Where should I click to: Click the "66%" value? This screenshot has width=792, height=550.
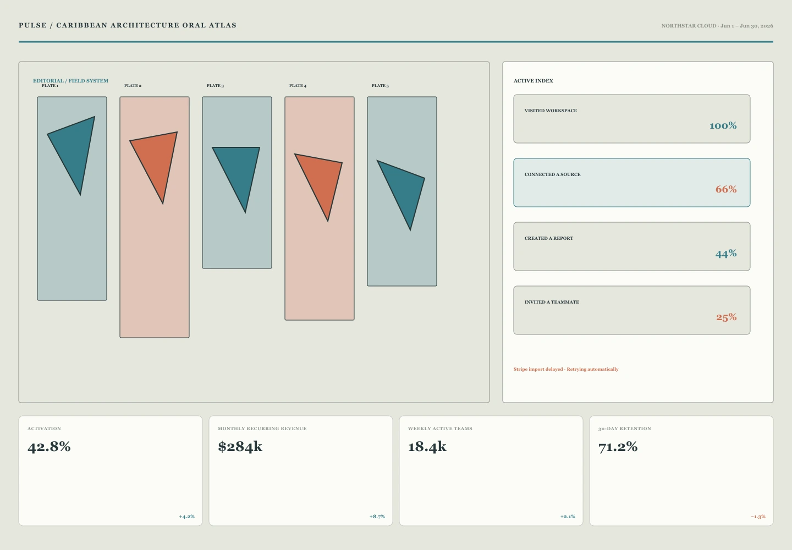(x=726, y=190)
